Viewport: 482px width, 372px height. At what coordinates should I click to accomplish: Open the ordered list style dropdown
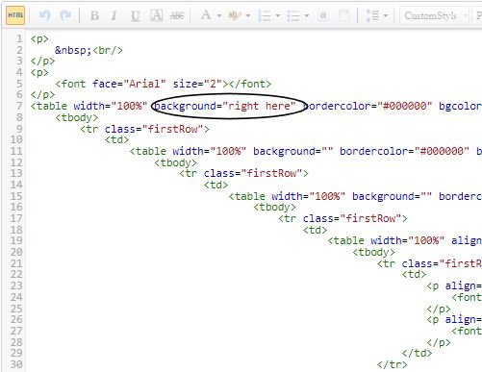click(x=278, y=15)
